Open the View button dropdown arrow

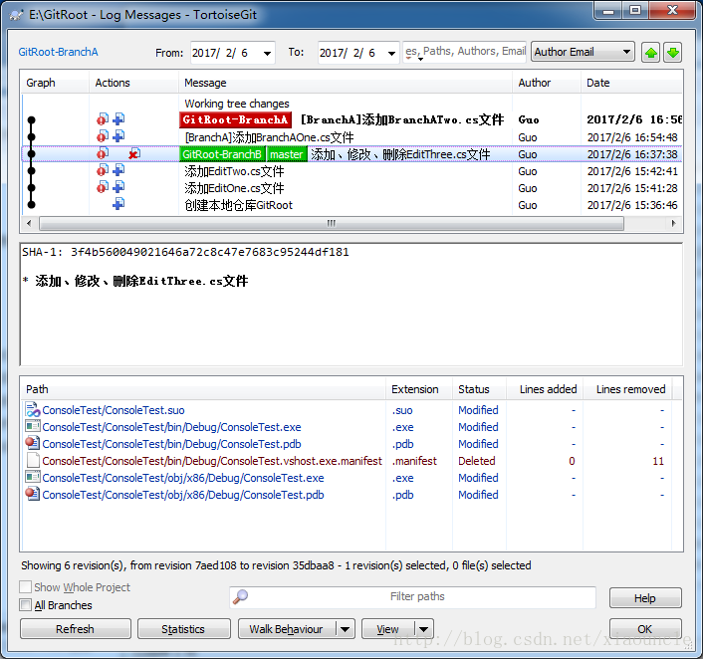[423, 629]
